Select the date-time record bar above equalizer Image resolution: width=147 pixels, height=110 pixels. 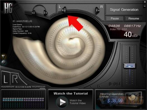pyautogui.click(x=23, y=87)
